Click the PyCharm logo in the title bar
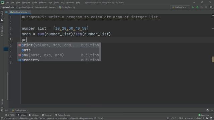 [x=2, y=2]
